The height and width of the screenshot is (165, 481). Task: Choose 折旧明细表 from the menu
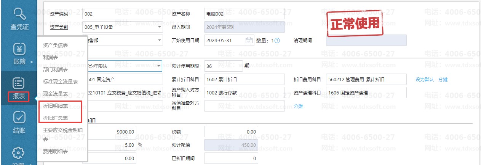(55, 106)
